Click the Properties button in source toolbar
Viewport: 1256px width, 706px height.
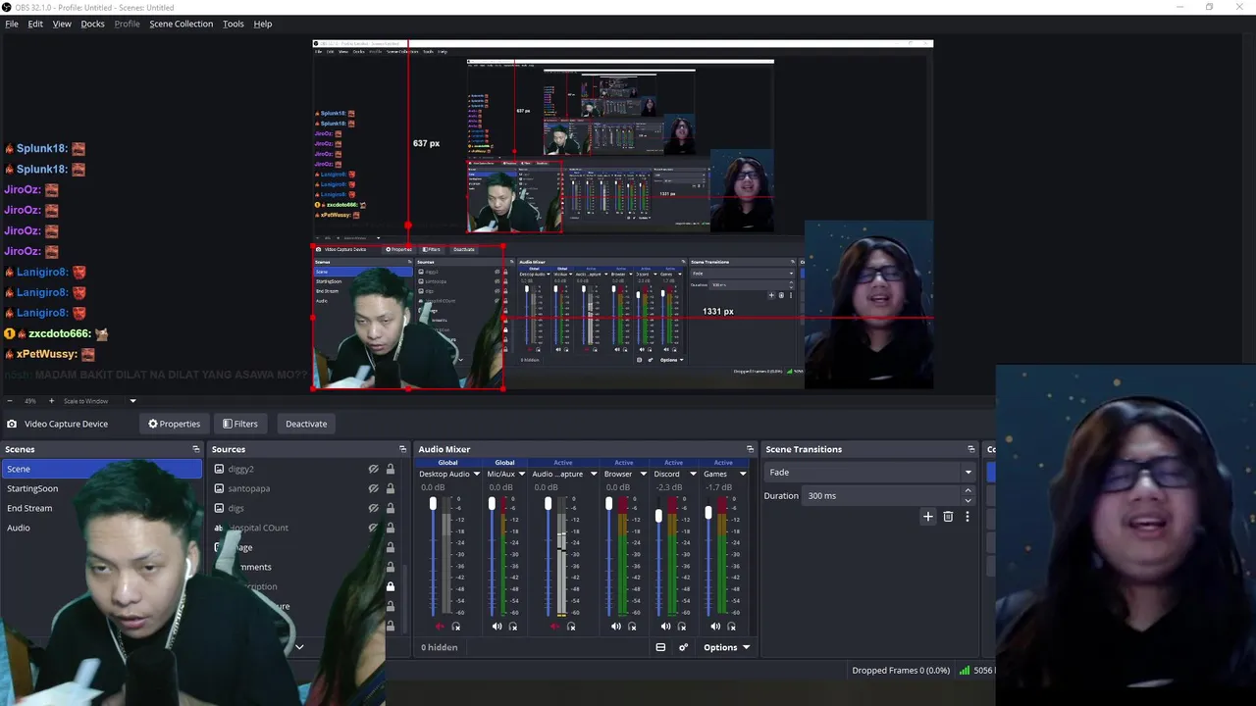tap(174, 424)
